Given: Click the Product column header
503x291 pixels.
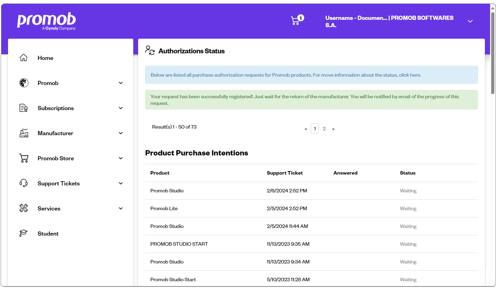Looking at the screenshot, I should (x=160, y=173).
